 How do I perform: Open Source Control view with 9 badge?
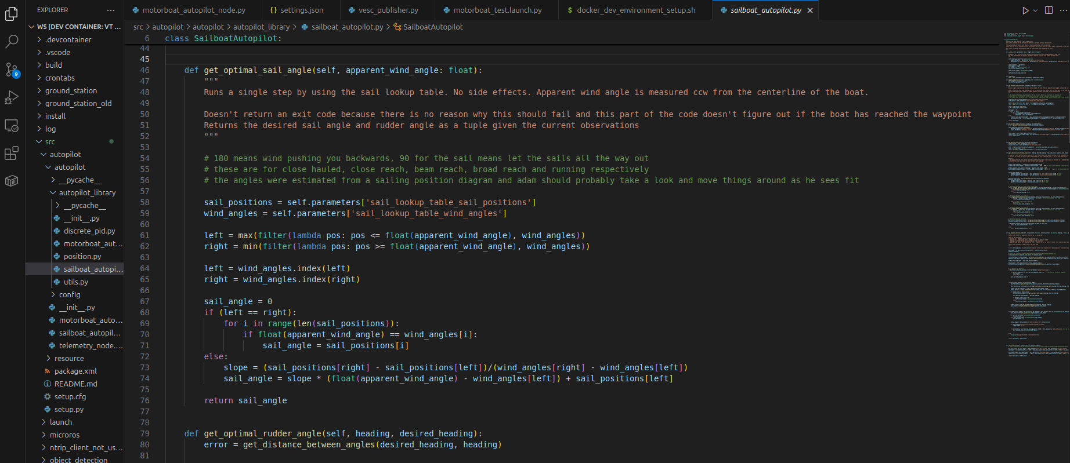[12, 70]
